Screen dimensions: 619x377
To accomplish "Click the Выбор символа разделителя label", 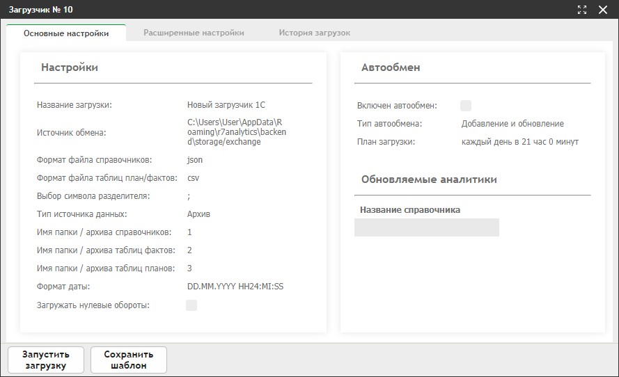I will pos(93,196).
